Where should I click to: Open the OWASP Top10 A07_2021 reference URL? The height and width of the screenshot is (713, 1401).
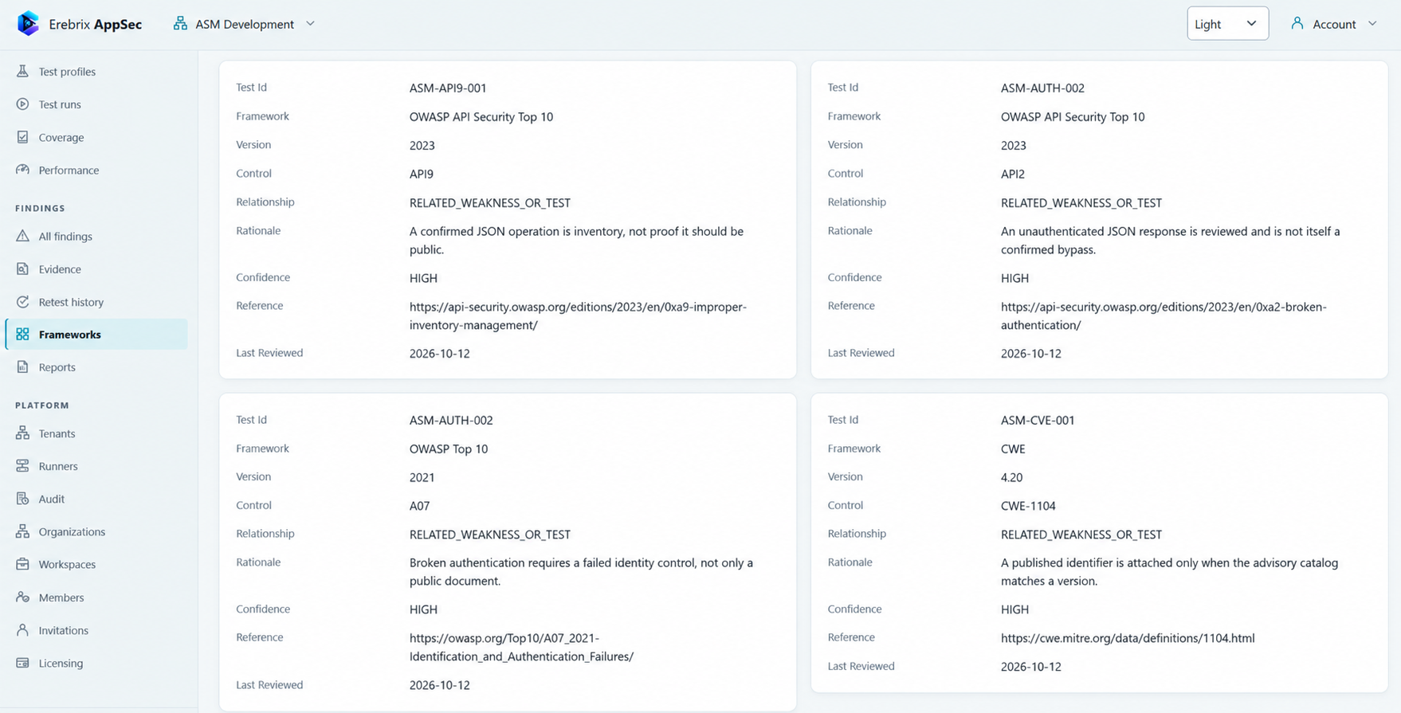point(521,647)
